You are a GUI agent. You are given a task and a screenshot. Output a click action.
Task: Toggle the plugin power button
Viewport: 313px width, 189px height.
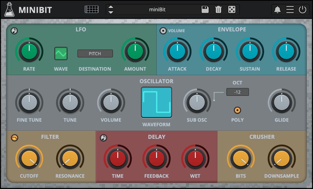pos(303,9)
